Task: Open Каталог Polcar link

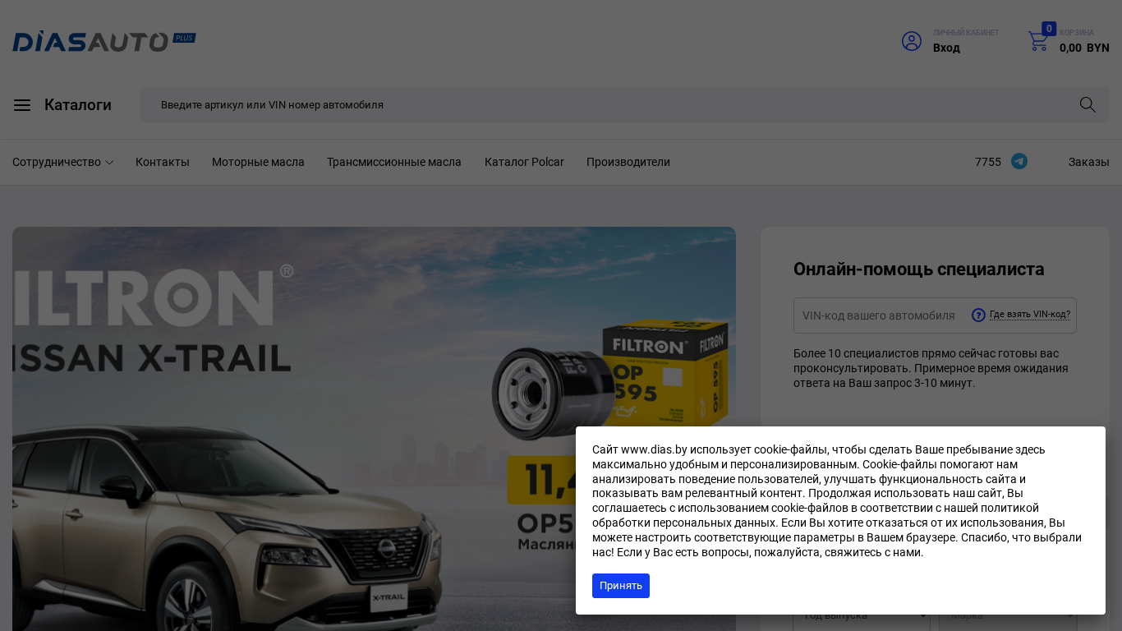Action: 524,162
